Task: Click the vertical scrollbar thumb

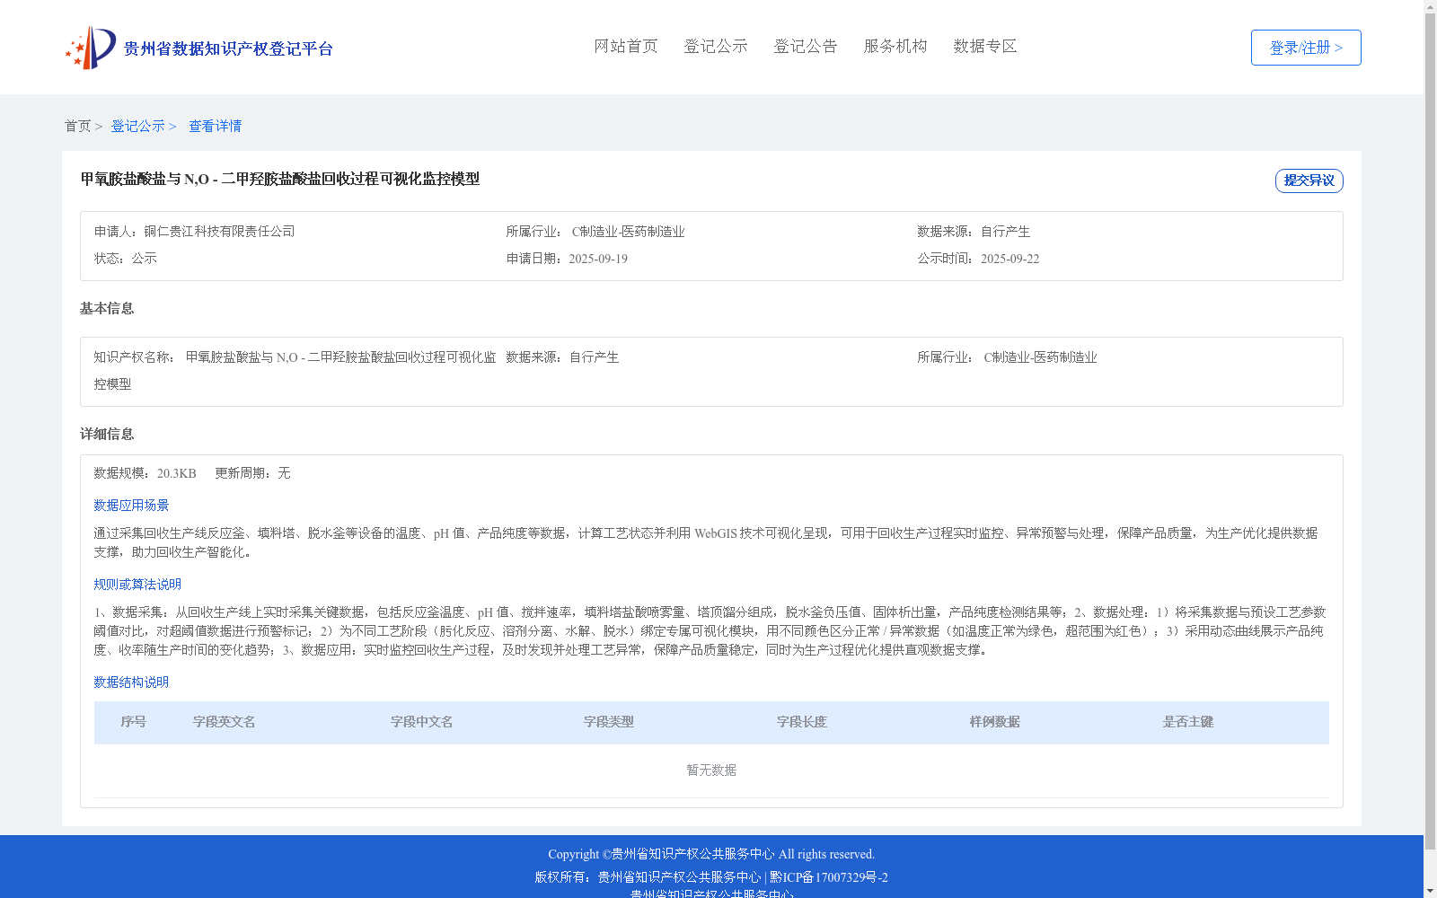Action: [x=1430, y=431]
